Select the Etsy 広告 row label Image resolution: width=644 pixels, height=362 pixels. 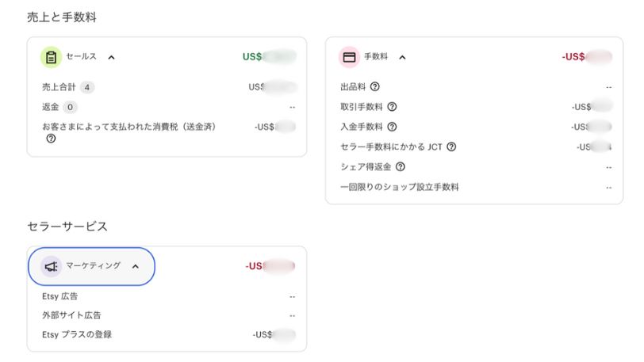[64, 296]
